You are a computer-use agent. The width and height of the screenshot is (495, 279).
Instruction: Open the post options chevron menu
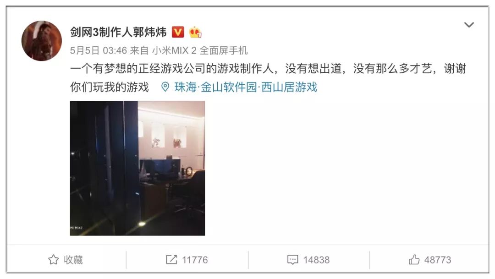tap(469, 25)
